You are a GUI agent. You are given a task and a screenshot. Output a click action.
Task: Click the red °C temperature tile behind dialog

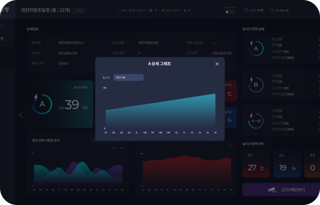click(x=231, y=91)
